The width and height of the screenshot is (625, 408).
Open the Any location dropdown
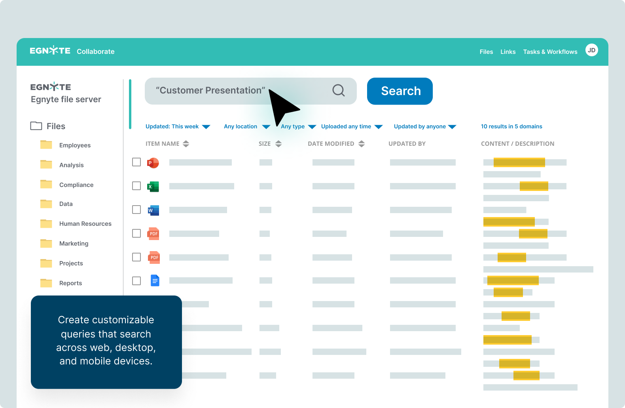[x=246, y=127]
